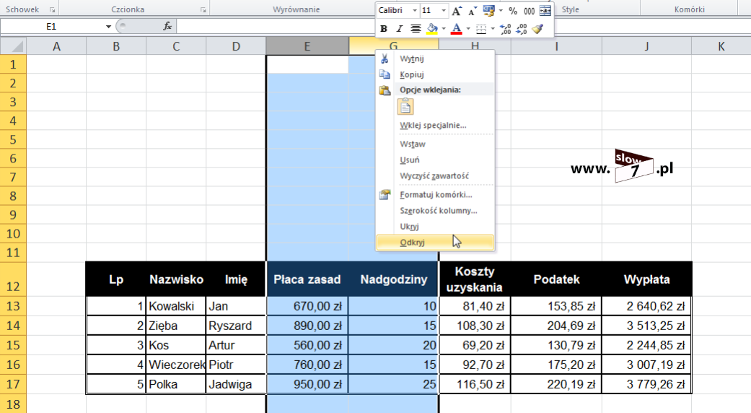This screenshot has width=751, height=413.
Task: Toggle italic in the mini toolbar
Action: [x=400, y=29]
